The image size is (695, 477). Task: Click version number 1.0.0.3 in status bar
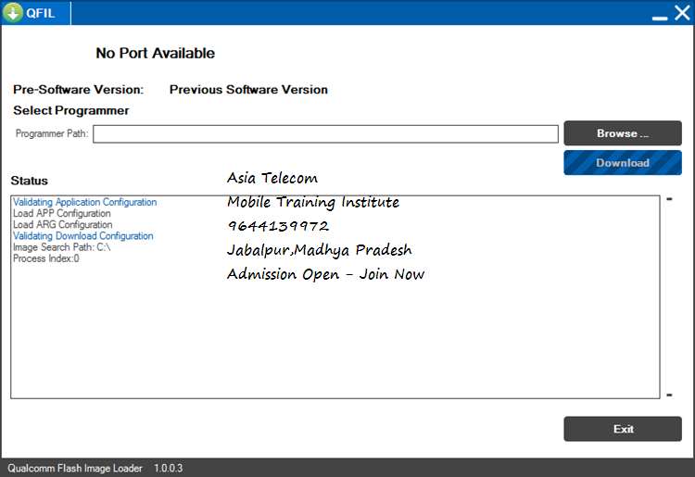(x=169, y=468)
